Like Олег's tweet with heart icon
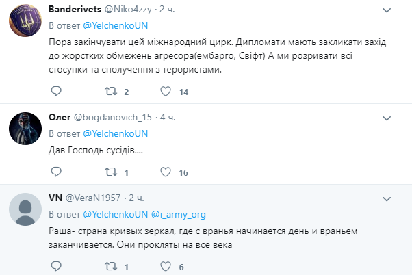Screen dimensions: 412x275 [166, 172]
